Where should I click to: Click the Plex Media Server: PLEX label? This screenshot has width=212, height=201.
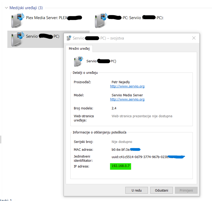[x=47, y=18]
